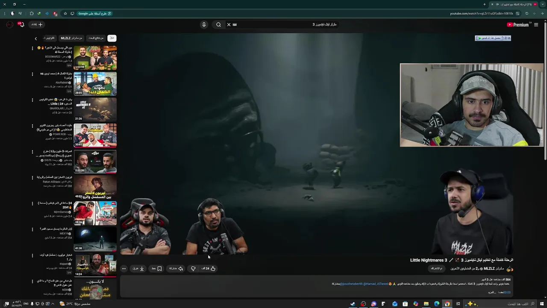This screenshot has width=547, height=308.
Task: Open options menu for the POWR ROB video
Action: (x=32, y=126)
